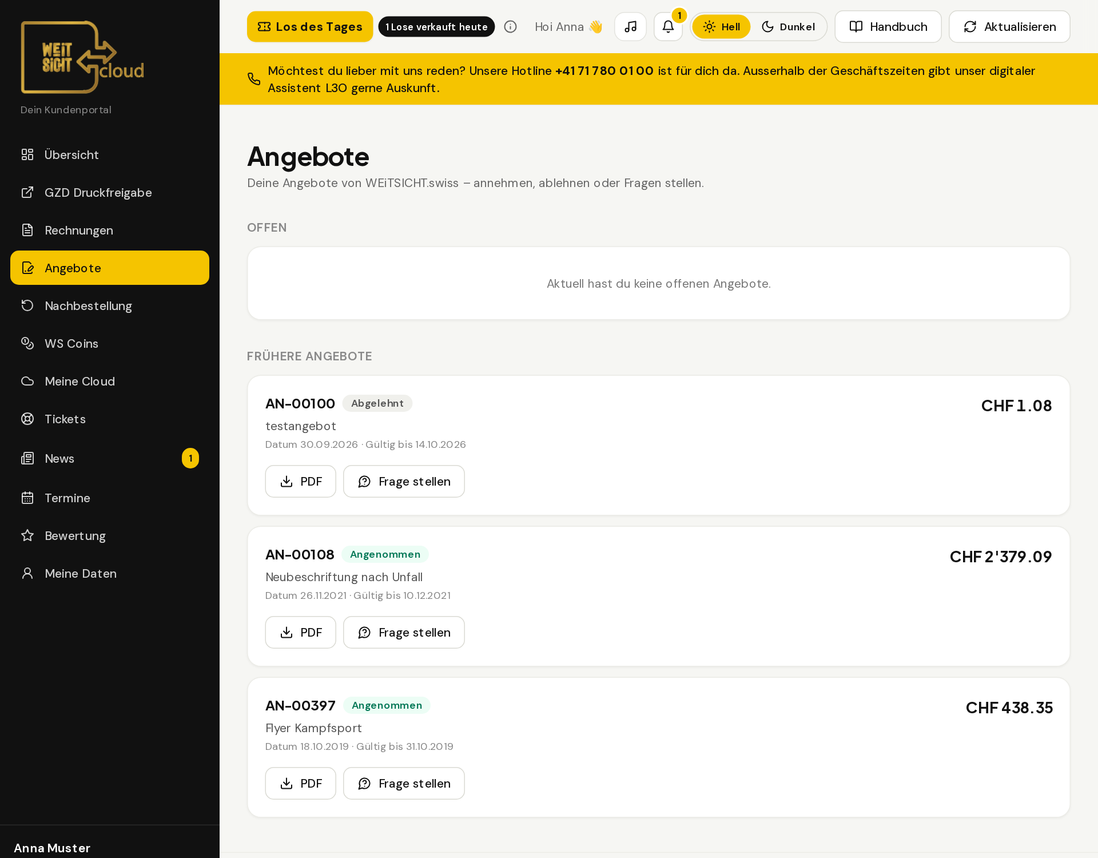Download PDF for AN-00108
1098x858 pixels.
point(300,633)
